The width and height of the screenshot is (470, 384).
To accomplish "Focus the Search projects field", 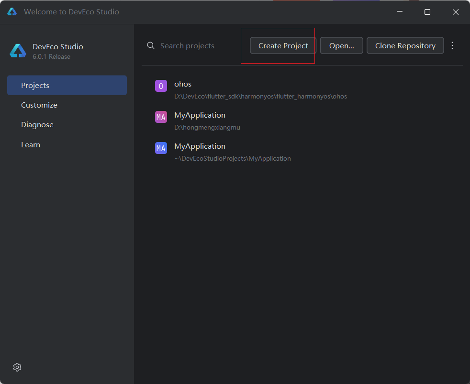I will 195,45.
